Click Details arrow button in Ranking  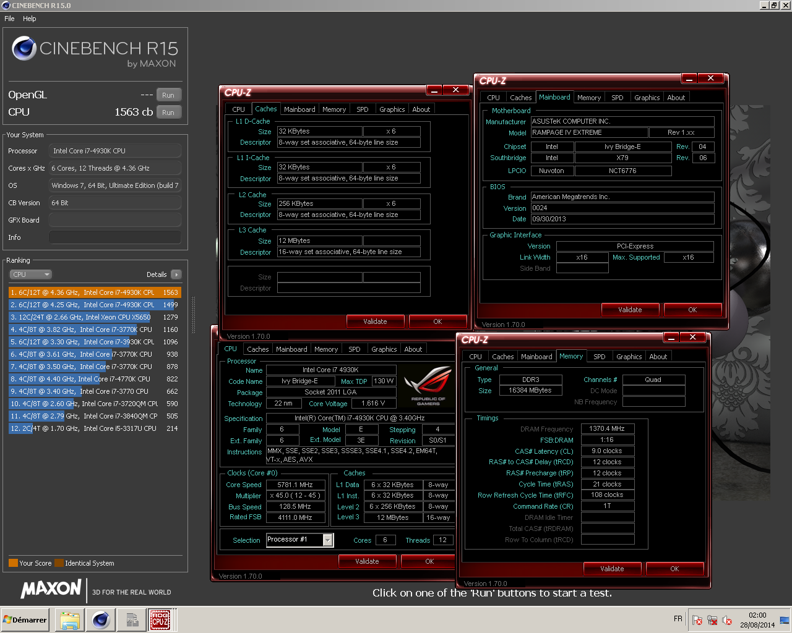176,274
